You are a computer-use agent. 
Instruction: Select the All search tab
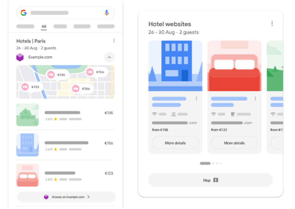[44, 26]
